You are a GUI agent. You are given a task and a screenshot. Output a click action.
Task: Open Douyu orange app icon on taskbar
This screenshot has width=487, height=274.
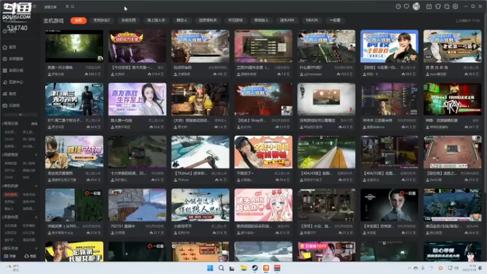266,268
